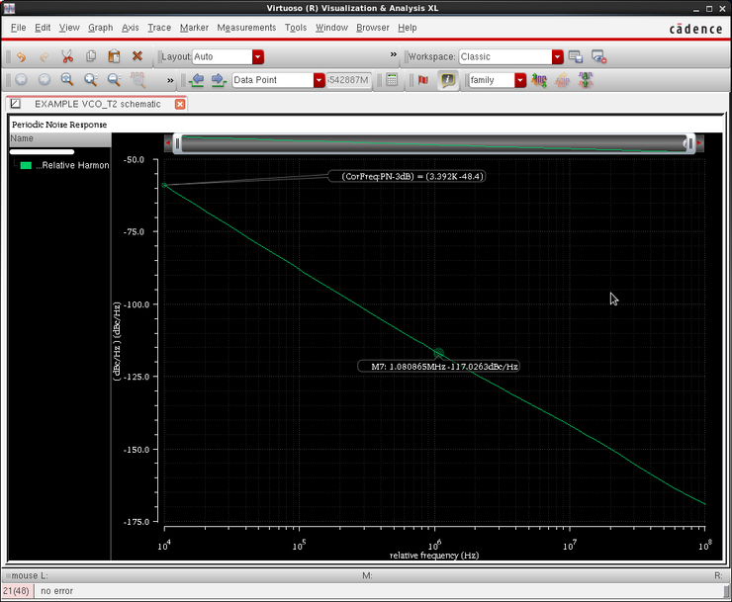
Task: Click the Delete workspace eye icon
Action: 598,57
